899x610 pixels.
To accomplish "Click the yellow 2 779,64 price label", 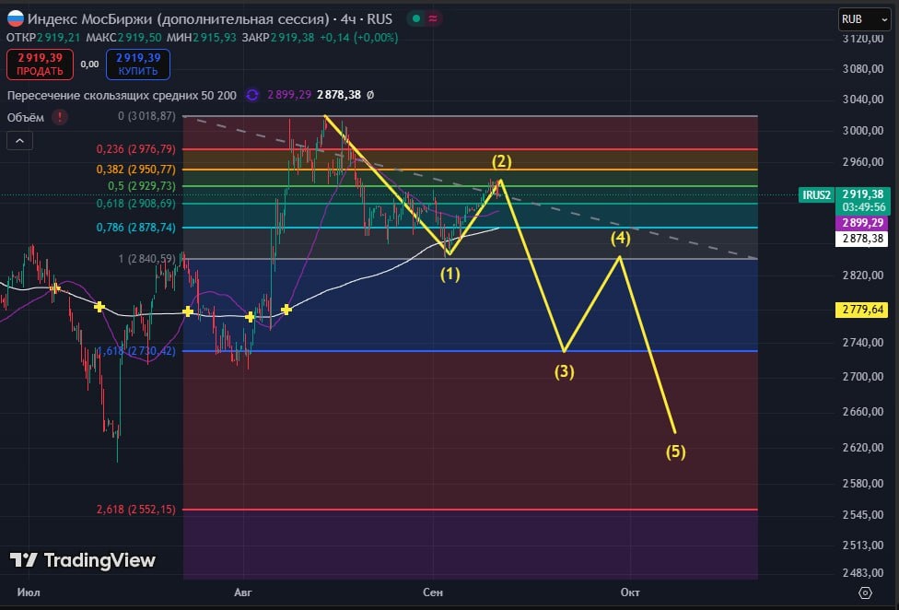I will (x=862, y=311).
